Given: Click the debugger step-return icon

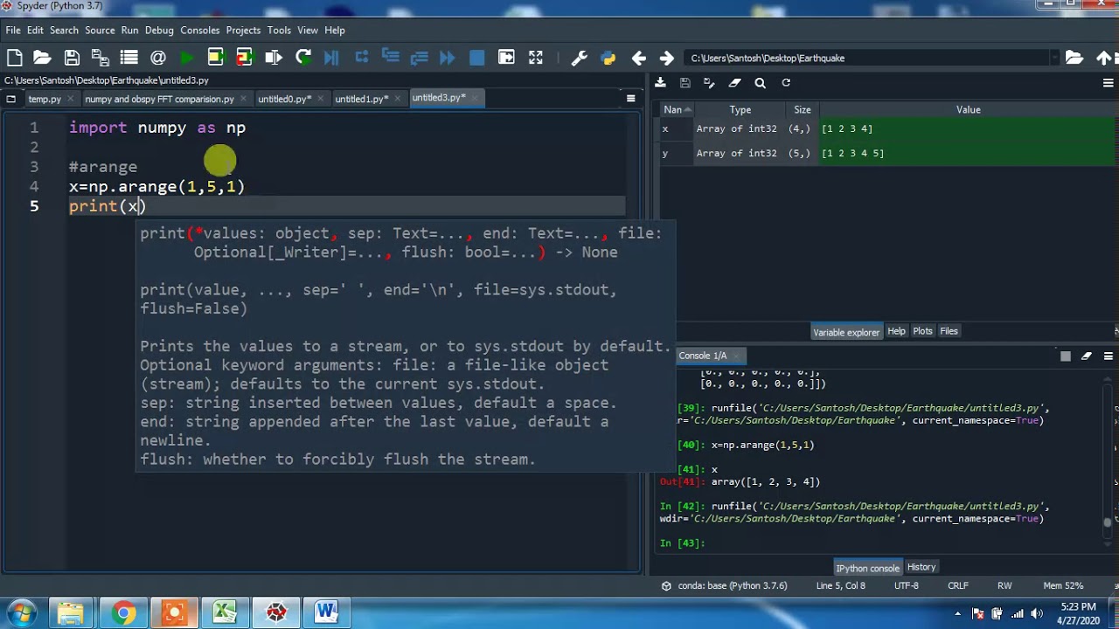Looking at the screenshot, I should 419,58.
